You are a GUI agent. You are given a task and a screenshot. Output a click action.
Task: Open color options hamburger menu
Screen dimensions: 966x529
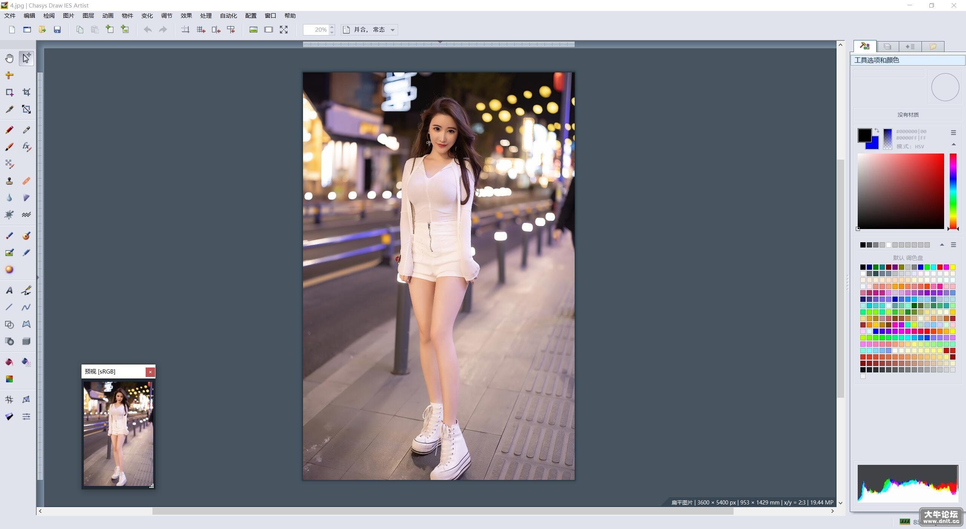pos(954,132)
